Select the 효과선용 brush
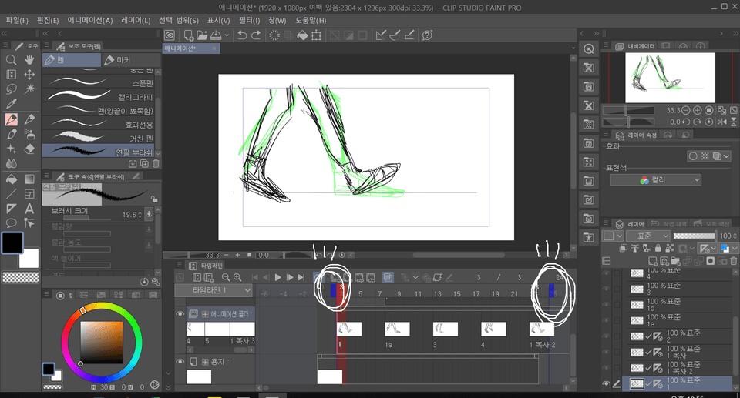 [x=98, y=125]
